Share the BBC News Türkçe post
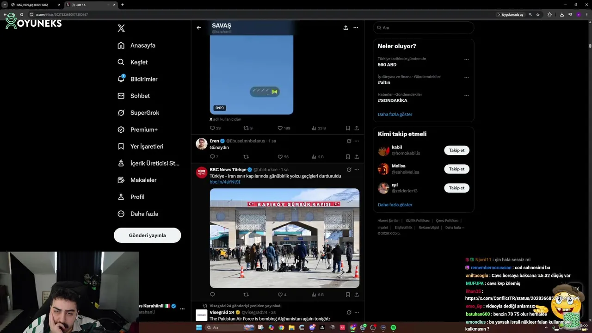This screenshot has height=333, width=592. pyautogui.click(x=357, y=295)
